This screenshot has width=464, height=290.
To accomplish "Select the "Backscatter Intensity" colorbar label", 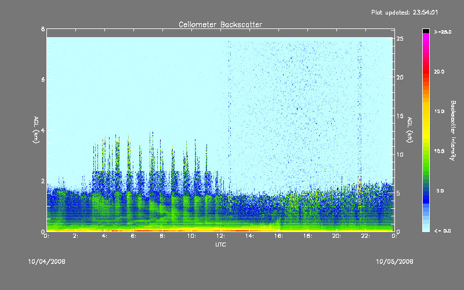I will [453, 130].
